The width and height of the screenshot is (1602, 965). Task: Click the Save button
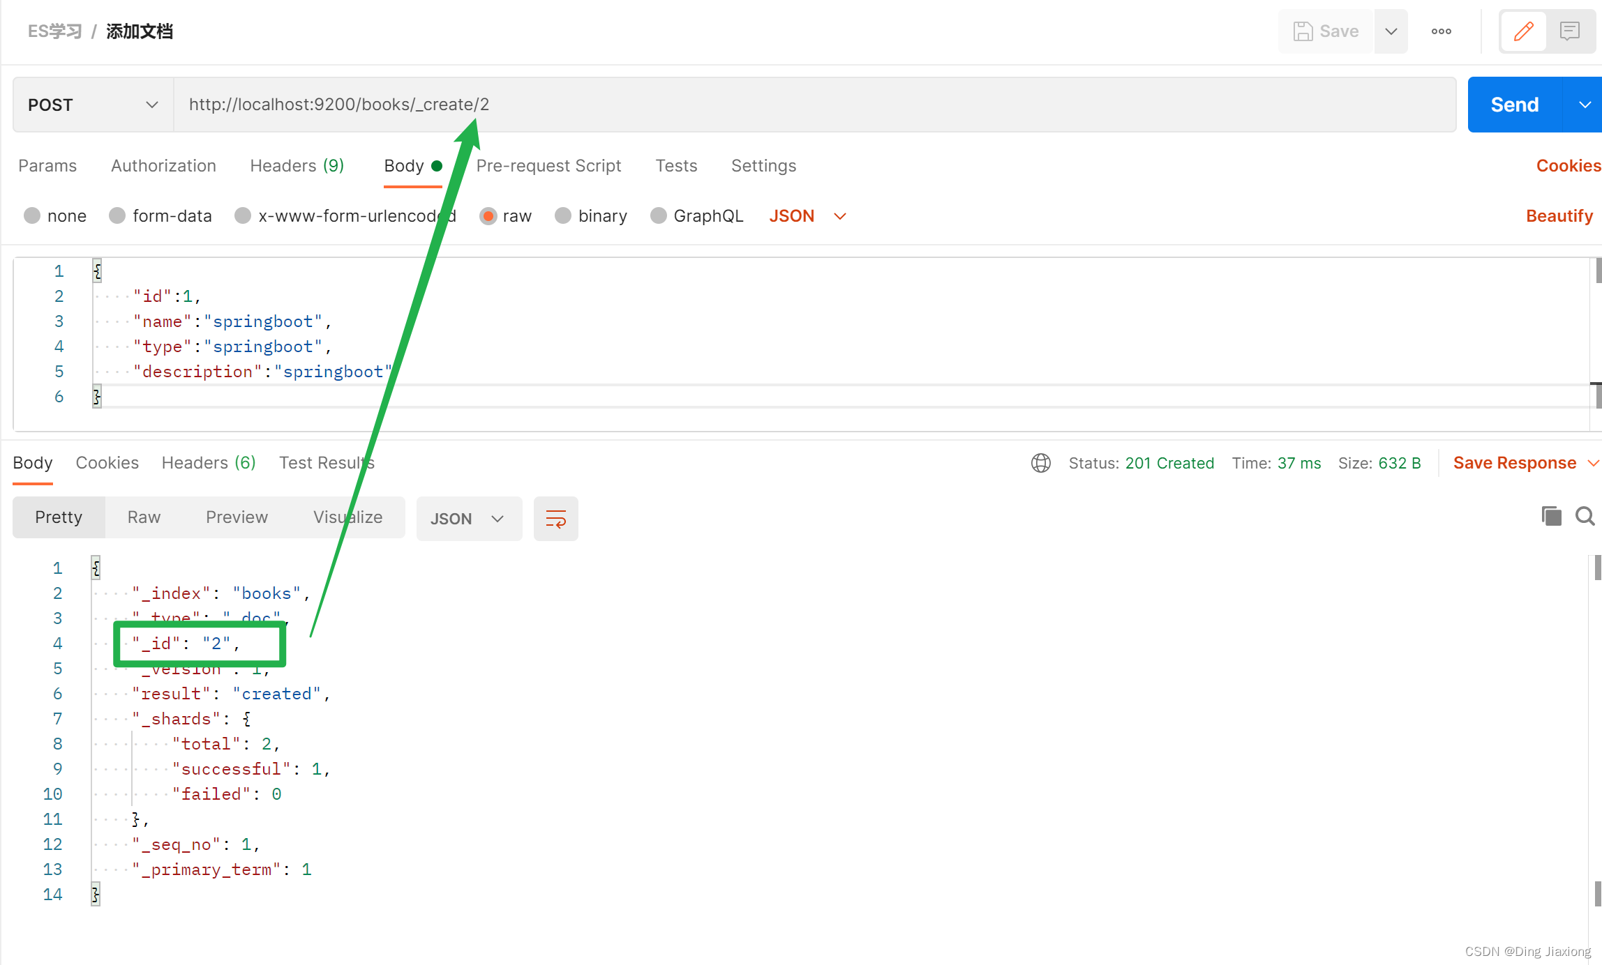pyautogui.click(x=1326, y=31)
